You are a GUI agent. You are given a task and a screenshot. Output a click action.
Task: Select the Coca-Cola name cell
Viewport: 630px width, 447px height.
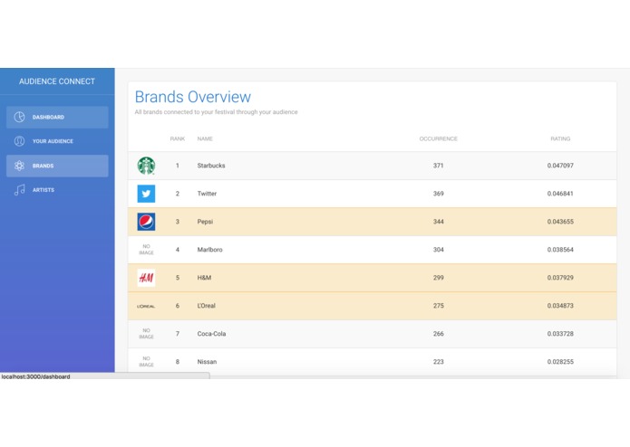(x=211, y=334)
